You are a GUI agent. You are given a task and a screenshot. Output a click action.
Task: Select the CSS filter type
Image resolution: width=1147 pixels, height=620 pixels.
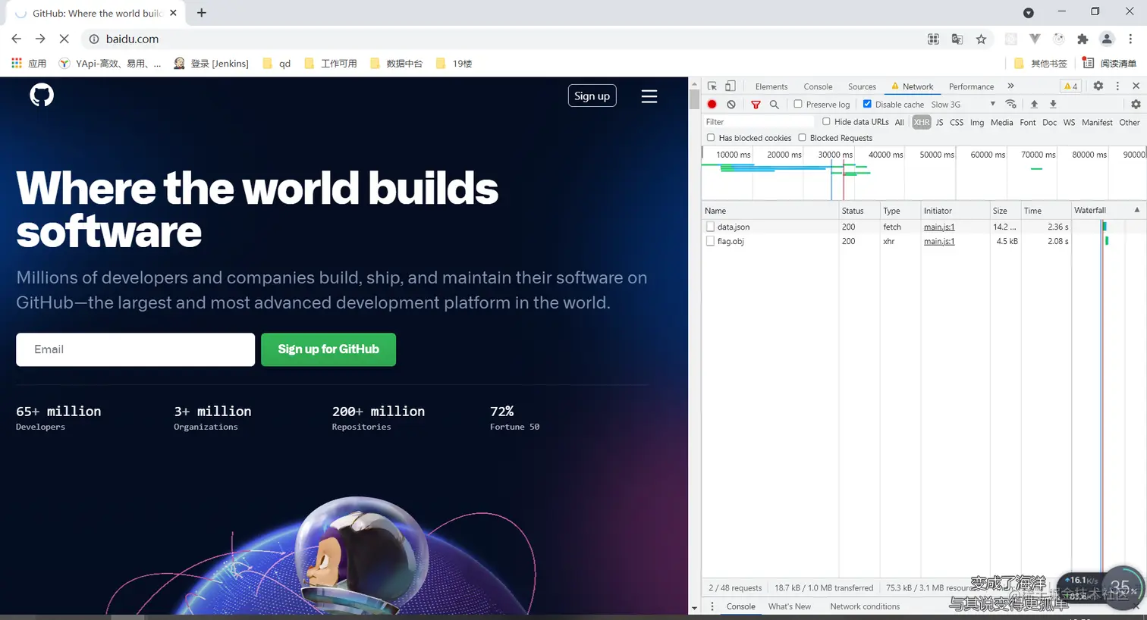click(x=957, y=122)
